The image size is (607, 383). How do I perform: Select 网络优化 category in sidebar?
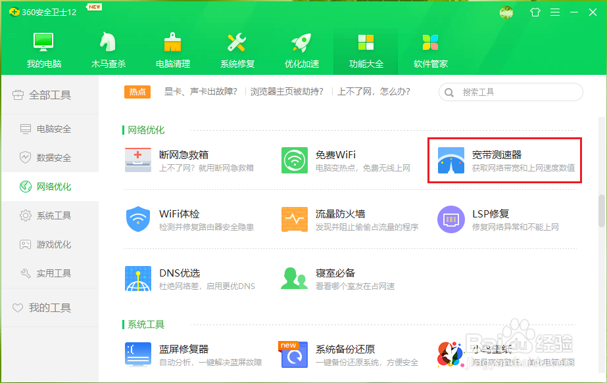tap(50, 187)
